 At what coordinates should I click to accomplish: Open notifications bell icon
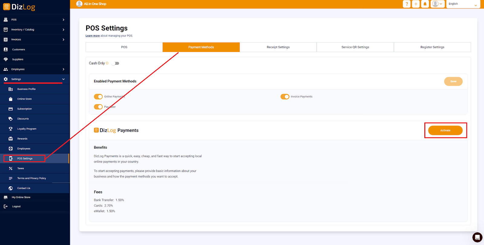pyautogui.click(x=425, y=4)
